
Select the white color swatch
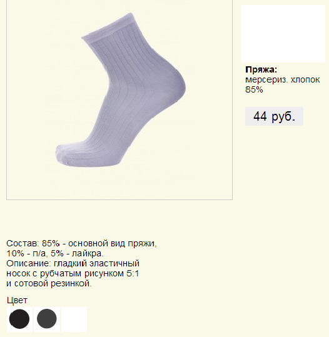(74, 319)
